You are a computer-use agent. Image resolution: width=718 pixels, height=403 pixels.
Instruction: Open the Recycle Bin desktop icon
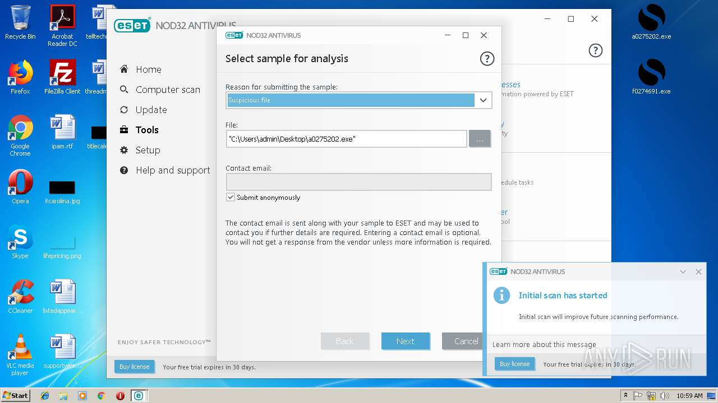20,22
